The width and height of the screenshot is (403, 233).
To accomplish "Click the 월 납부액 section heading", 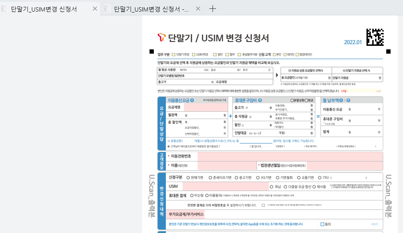I will (x=336, y=100).
